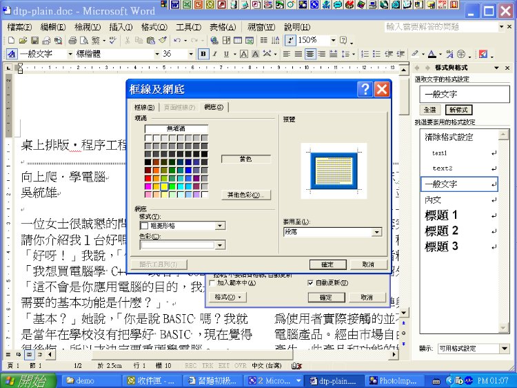Click the Numbering list icon

[x=365, y=54]
